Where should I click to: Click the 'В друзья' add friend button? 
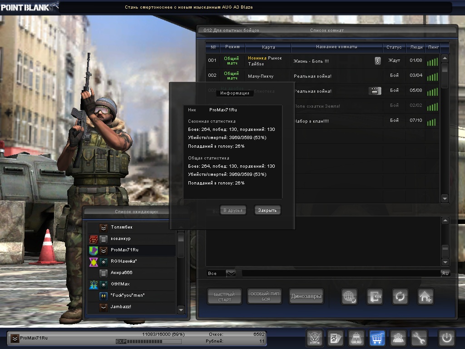tap(233, 210)
